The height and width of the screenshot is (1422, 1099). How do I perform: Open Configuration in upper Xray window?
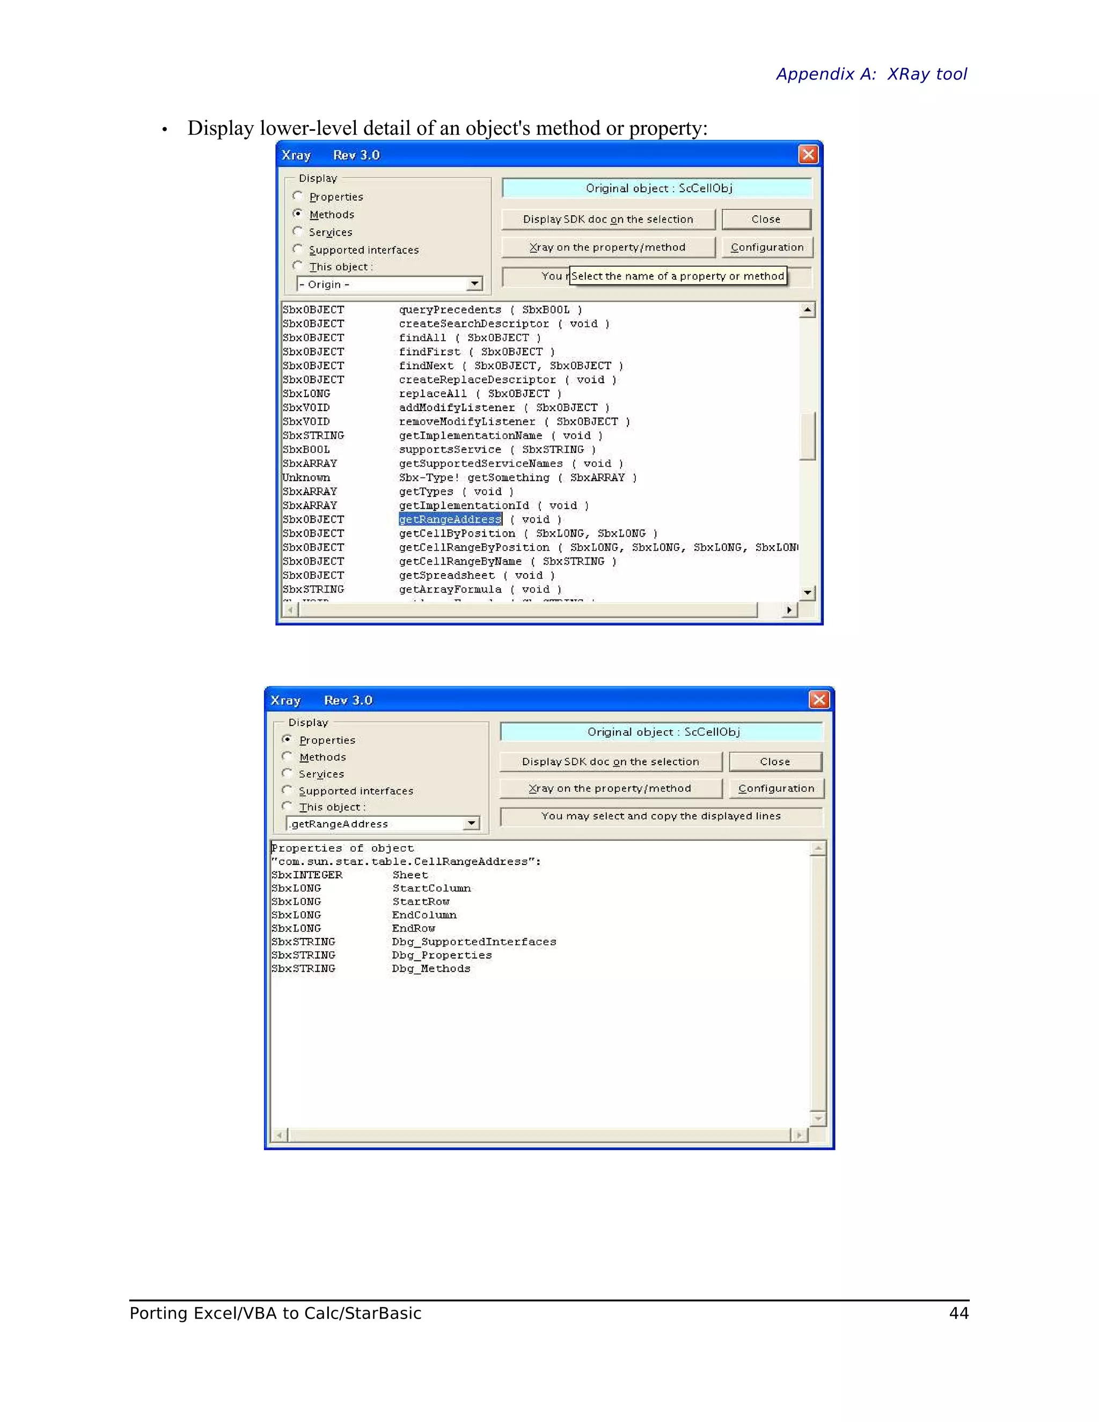click(x=767, y=247)
